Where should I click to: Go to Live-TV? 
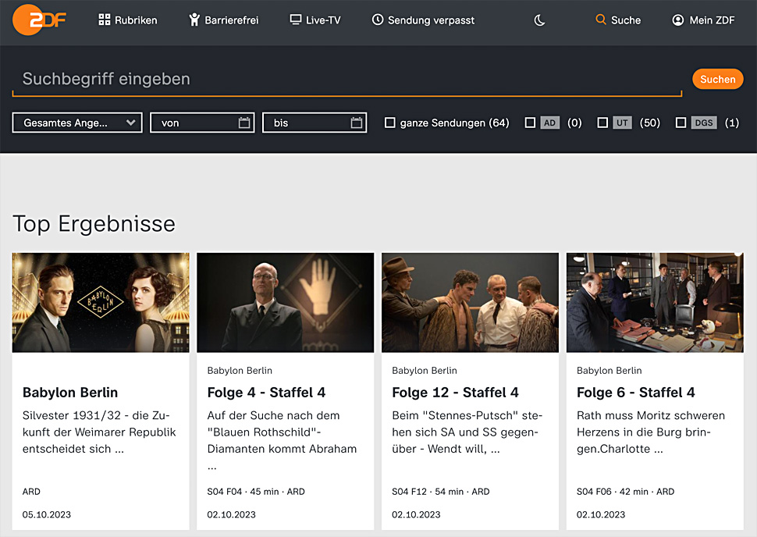pos(315,20)
